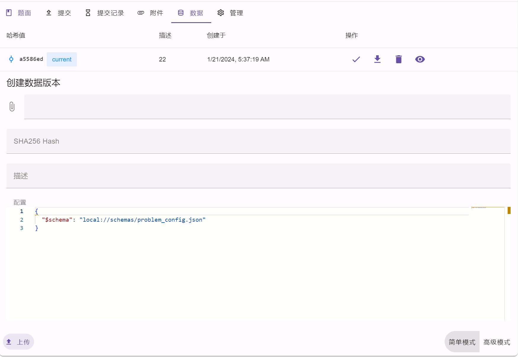Switch to the 提交 tab

click(59, 13)
